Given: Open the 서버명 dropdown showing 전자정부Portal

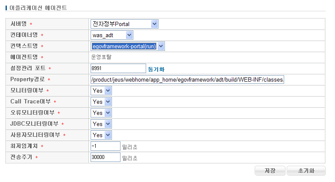Looking at the screenshot, I should (124, 24).
